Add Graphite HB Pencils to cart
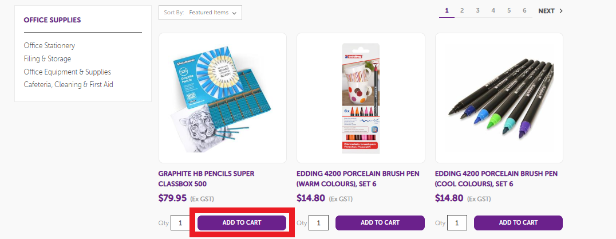Screen dimensions: 616x239 click(x=242, y=222)
